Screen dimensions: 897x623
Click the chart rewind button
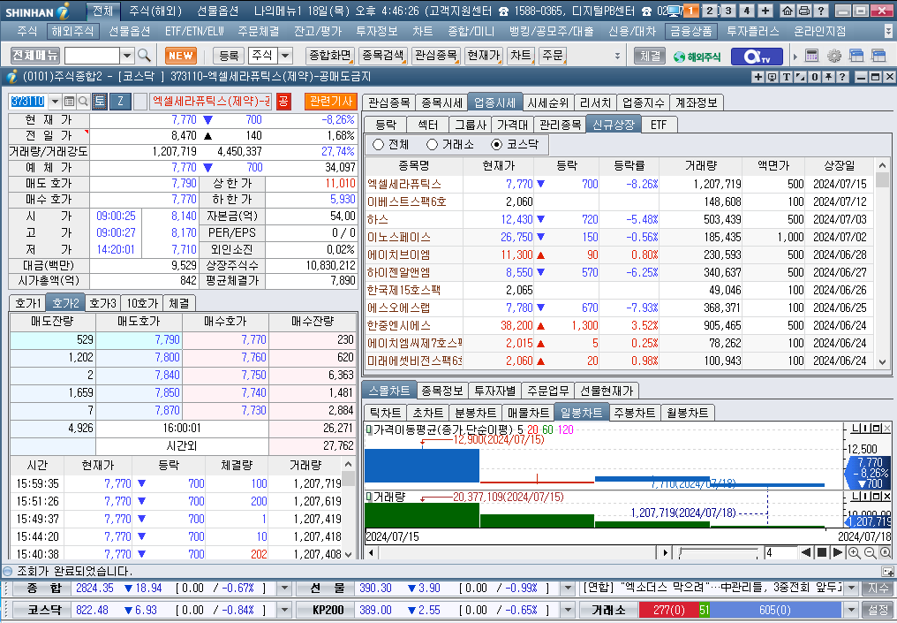tap(806, 552)
